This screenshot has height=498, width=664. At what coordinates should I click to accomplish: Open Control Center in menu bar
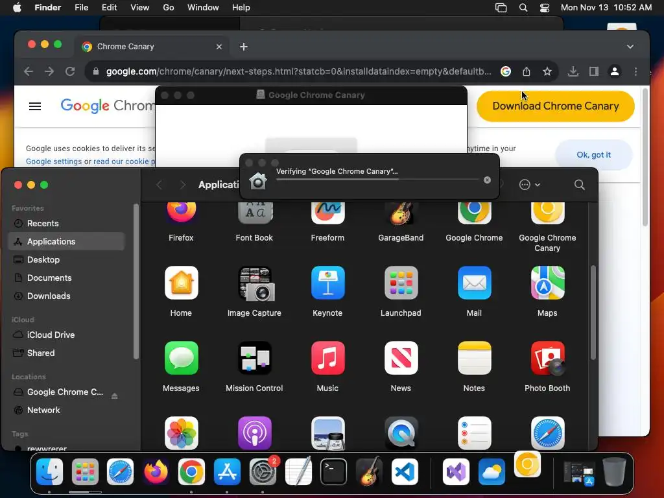click(545, 8)
